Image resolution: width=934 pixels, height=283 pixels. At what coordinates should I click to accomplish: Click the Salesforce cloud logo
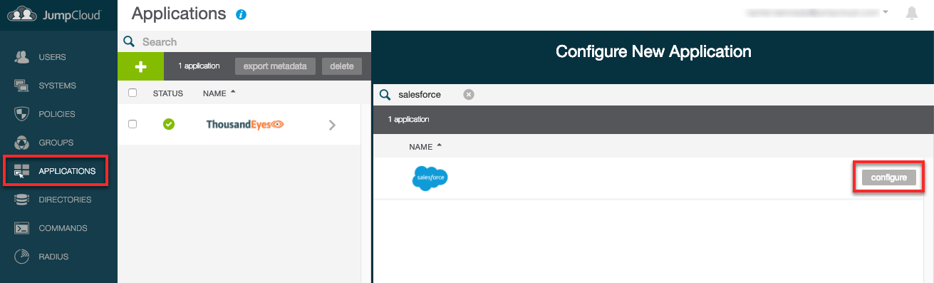[430, 177]
